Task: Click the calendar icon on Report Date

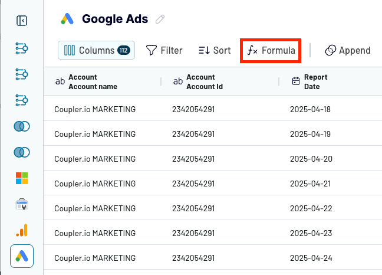Action: pos(296,81)
